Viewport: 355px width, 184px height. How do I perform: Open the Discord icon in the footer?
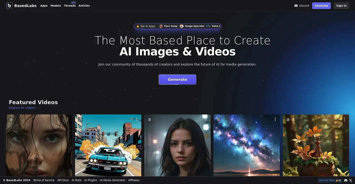pyautogui.click(x=346, y=180)
